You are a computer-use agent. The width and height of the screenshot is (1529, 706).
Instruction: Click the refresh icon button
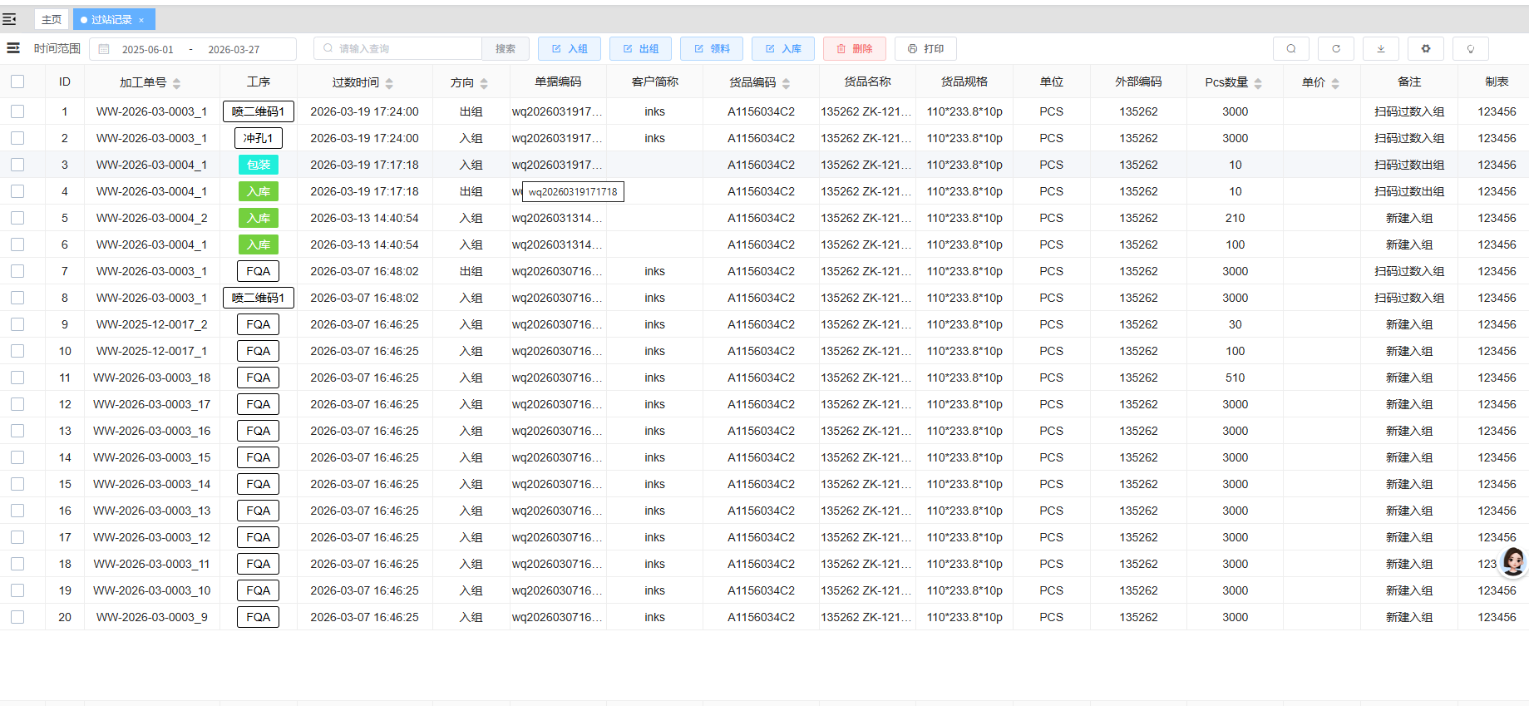tap(1335, 49)
